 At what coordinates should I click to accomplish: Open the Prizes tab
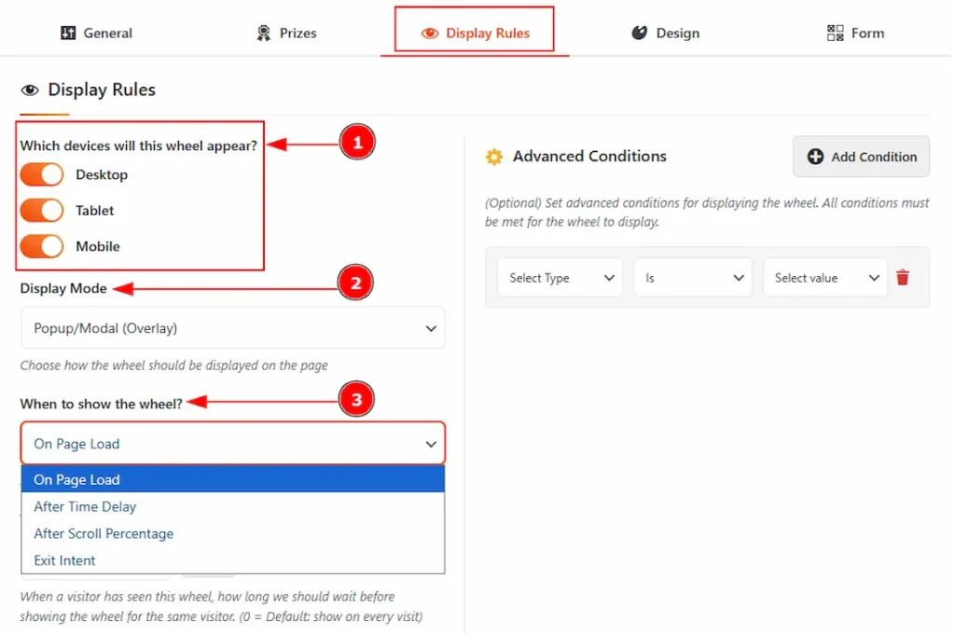tap(285, 33)
